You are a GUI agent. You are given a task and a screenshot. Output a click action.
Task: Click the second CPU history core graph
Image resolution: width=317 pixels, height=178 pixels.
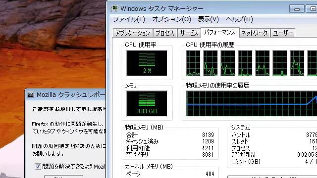tap(211, 63)
